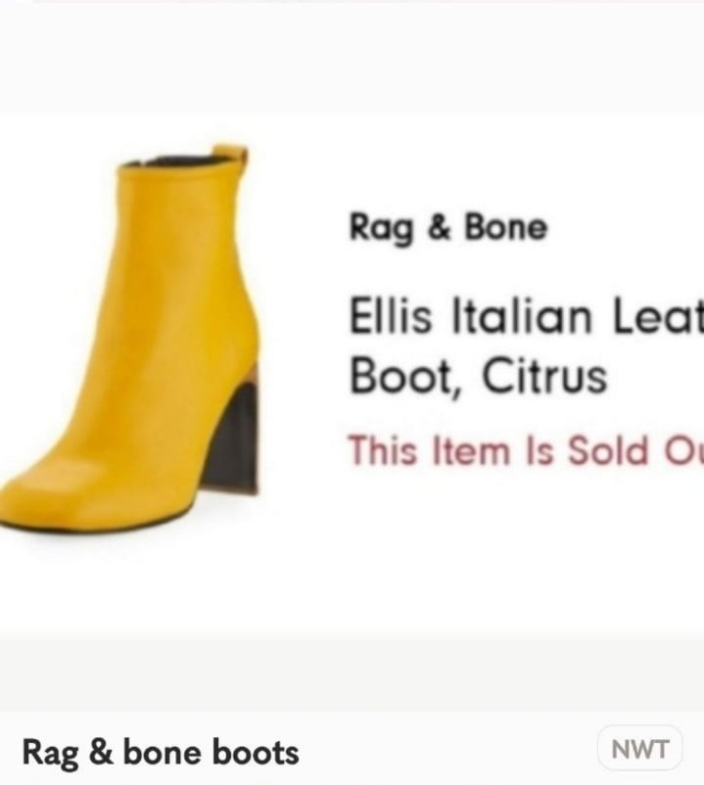Click the ampersand in the Rag & Bone brand

[x=439, y=227]
